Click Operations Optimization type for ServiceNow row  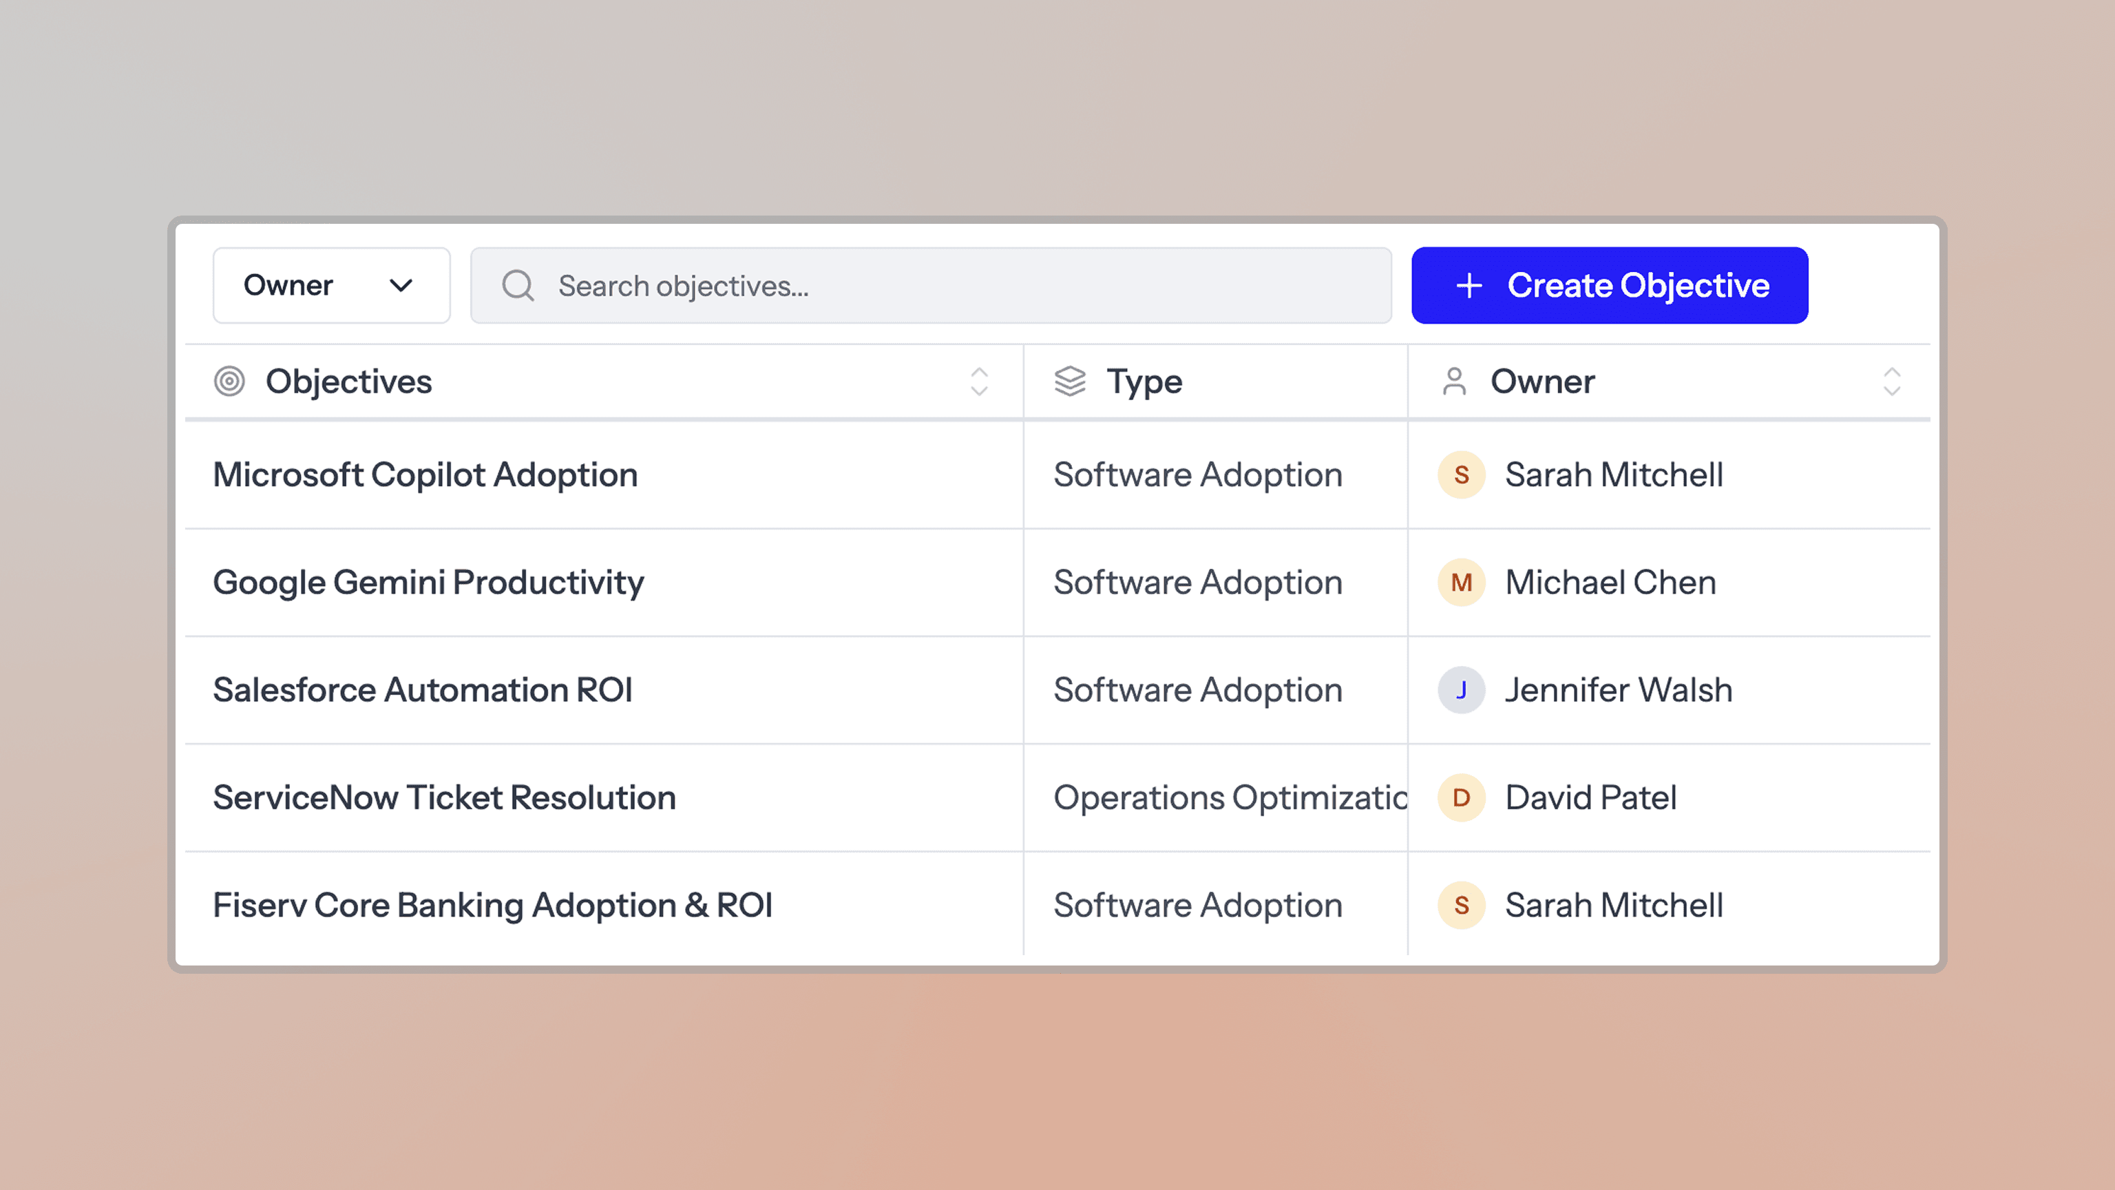[1230, 797]
